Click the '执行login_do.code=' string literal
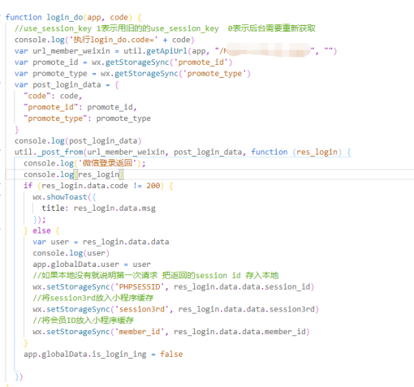This screenshot has height=387, width=414. coord(114,40)
